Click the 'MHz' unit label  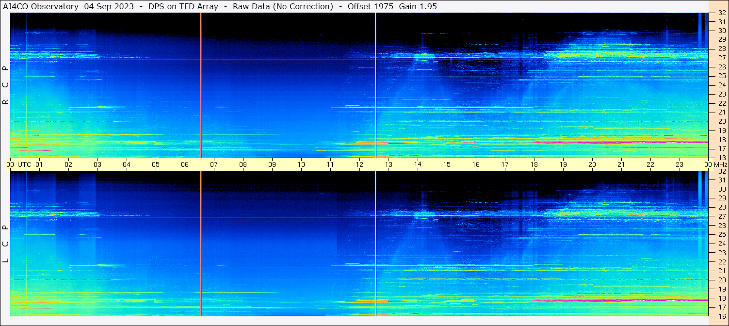[720, 164]
